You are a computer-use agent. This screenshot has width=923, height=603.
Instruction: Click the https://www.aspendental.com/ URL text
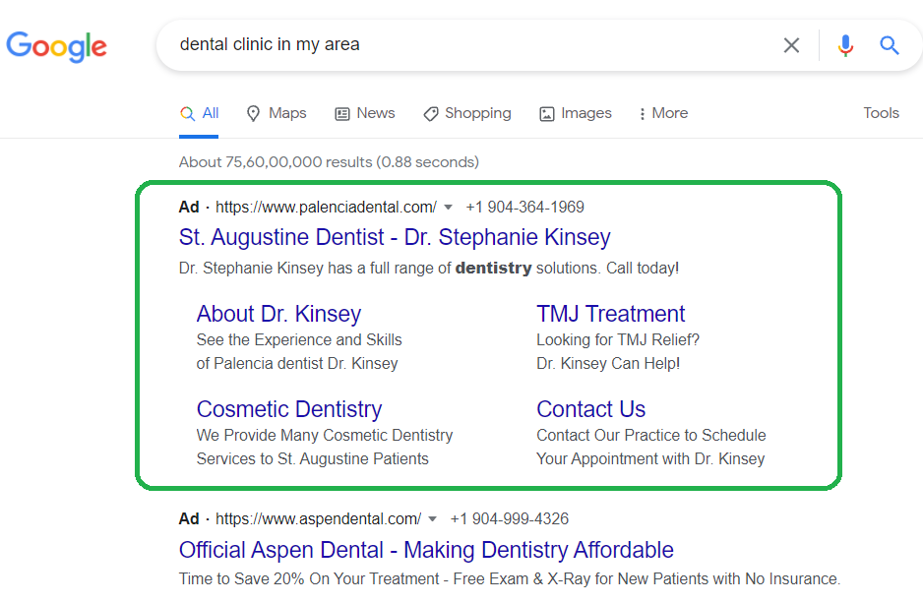tap(319, 518)
